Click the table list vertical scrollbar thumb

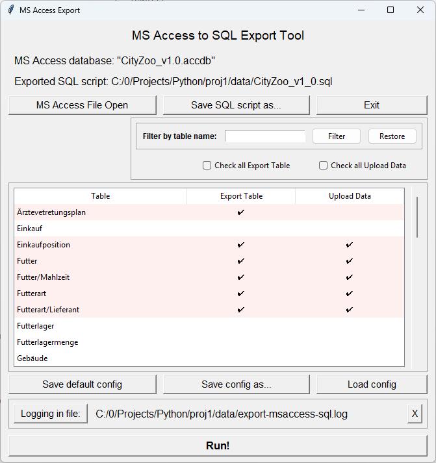click(417, 217)
